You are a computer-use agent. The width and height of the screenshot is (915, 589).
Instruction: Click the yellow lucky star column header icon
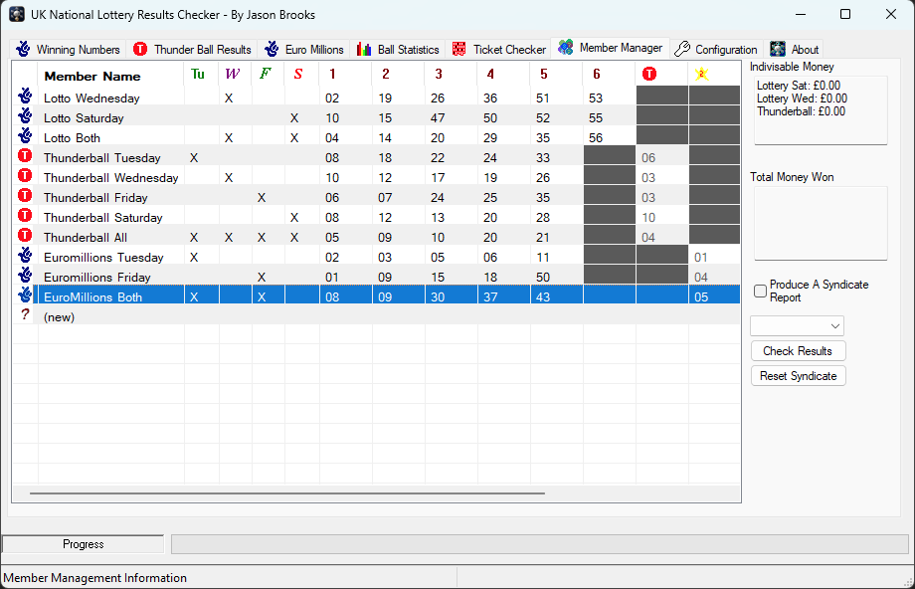pyautogui.click(x=701, y=74)
